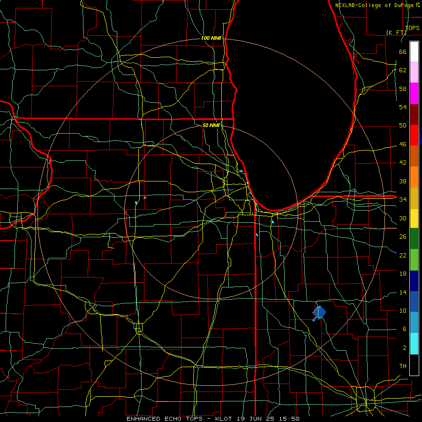
Task: Click the blue echo top cell southeast
Action: [319, 313]
